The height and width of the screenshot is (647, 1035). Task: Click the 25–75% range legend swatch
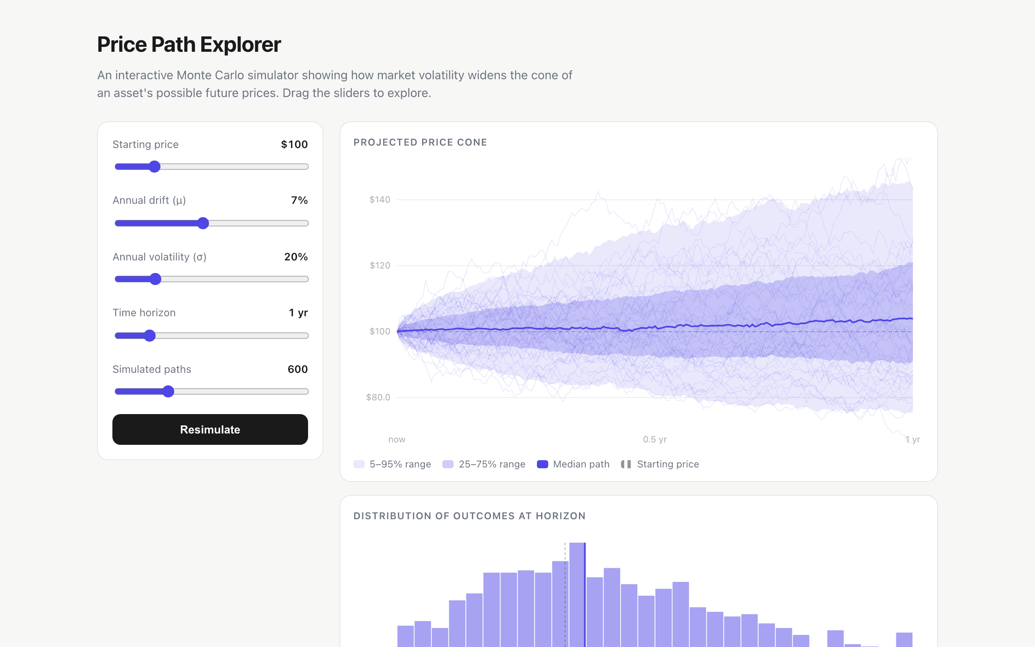[448, 464]
